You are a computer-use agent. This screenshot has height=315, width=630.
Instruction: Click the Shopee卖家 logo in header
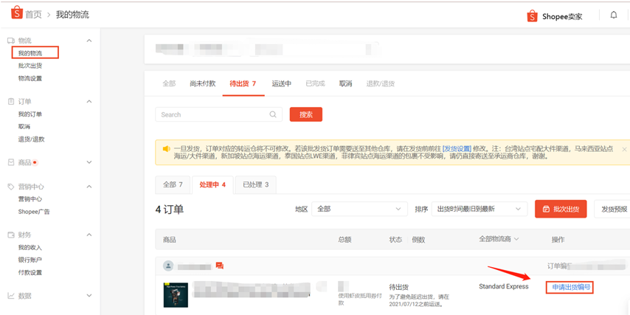click(x=555, y=16)
